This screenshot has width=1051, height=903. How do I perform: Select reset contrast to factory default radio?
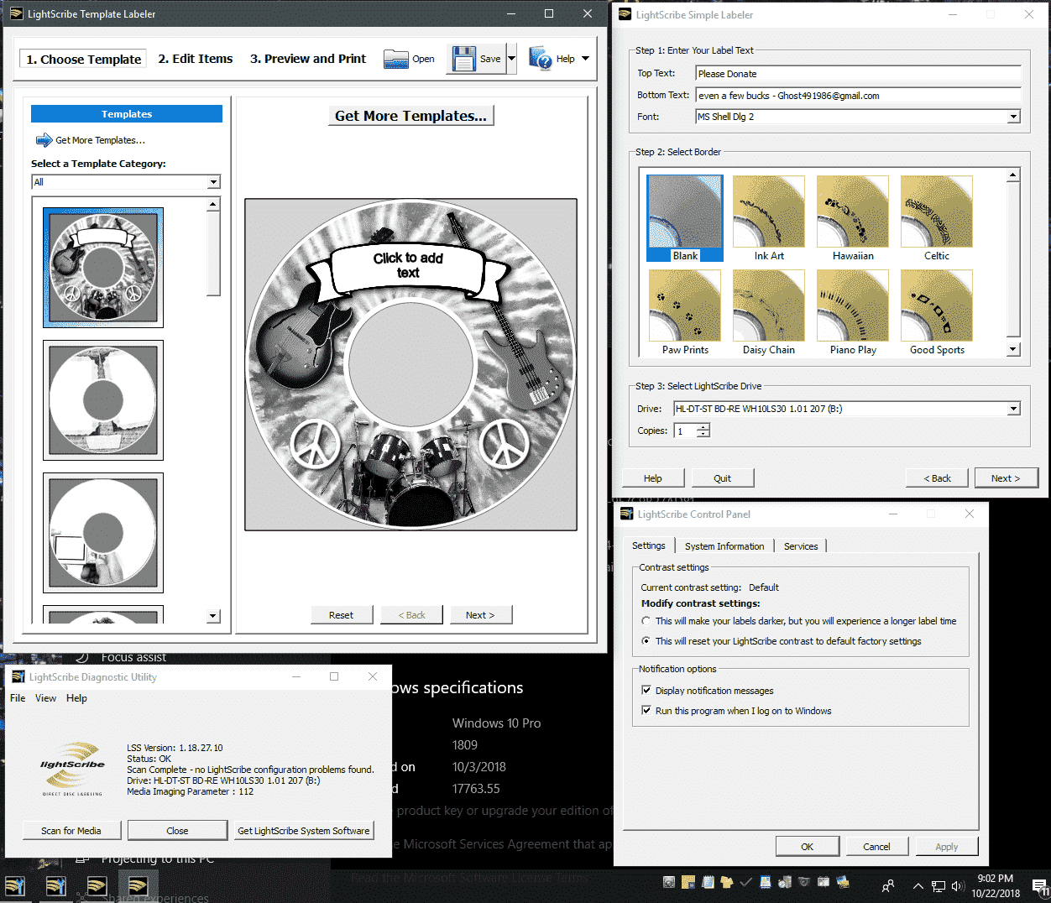tap(646, 641)
